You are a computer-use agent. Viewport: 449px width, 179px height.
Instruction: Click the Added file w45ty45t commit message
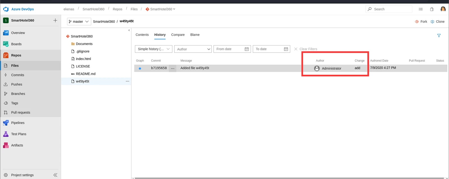195,68
